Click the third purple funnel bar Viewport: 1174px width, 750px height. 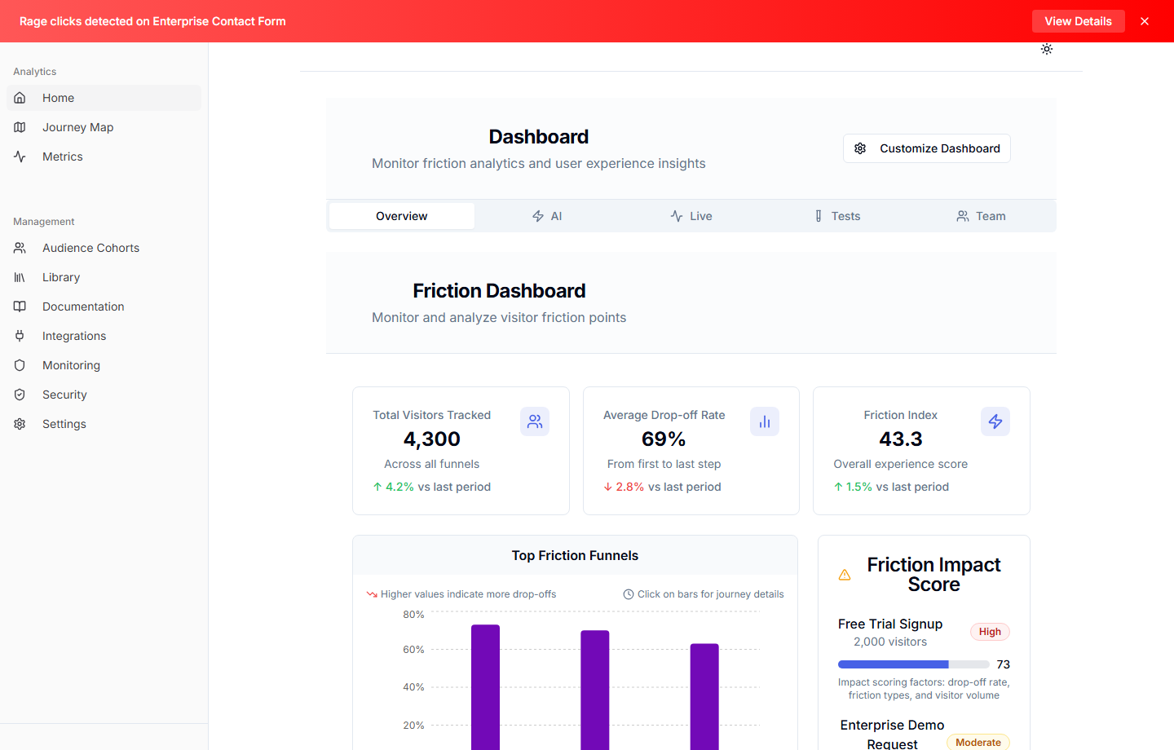tap(704, 696)
